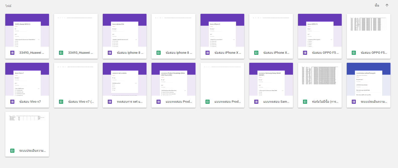Click the Sheets icon beside 33493_Huawei spreadsheet

61,53
